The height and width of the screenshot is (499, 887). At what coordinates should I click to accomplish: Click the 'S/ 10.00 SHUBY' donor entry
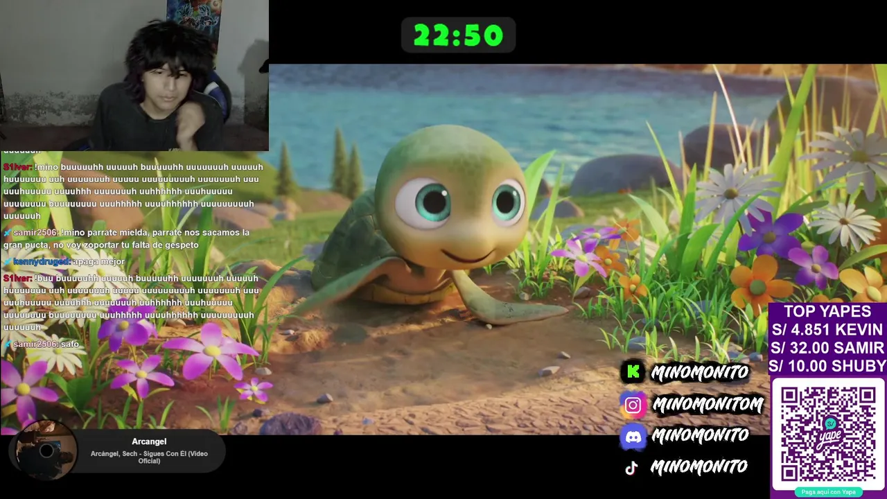tap(828, 366)
